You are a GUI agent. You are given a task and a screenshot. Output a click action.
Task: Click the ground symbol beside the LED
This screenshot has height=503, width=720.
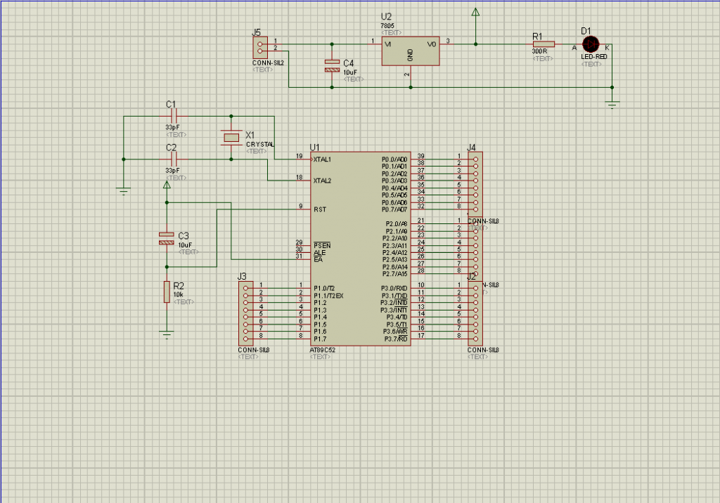point(612,105)
